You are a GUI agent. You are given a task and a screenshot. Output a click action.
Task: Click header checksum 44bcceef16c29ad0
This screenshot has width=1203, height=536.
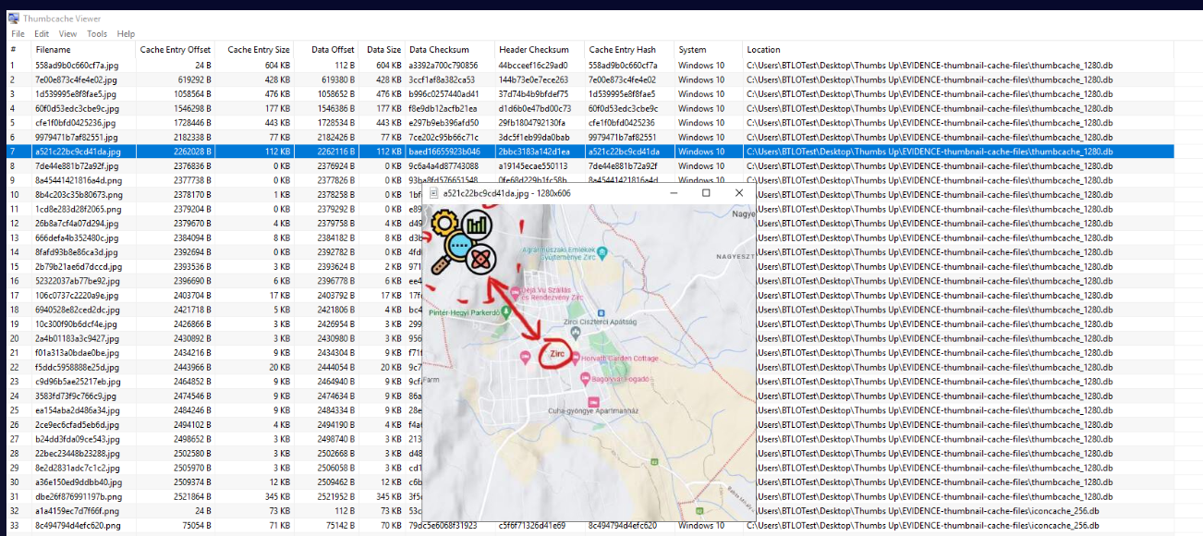(x=533, y=66)
